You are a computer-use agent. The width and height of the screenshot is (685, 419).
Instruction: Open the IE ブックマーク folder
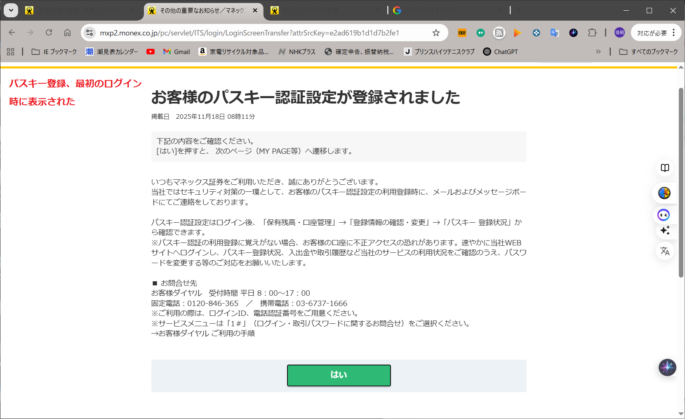click(54, 52)
